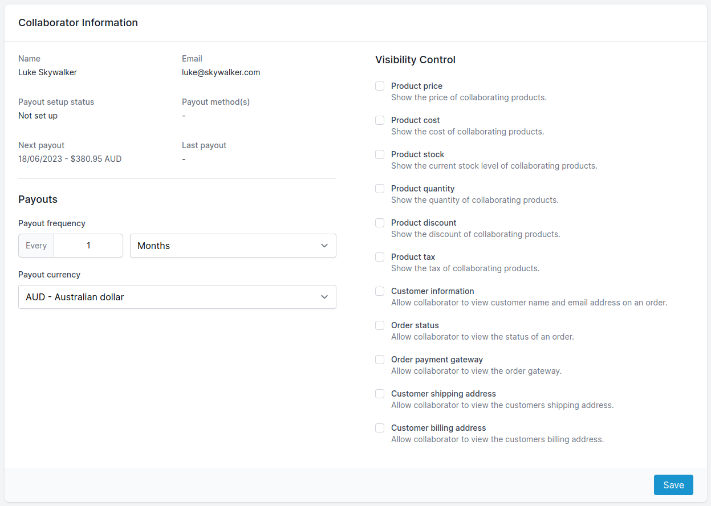Check the Product stock option
Screen dimensions: 711x506
[x=380, y=154]
